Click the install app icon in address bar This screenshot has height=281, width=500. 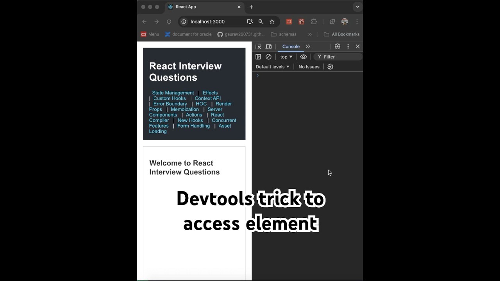[250, 22]
